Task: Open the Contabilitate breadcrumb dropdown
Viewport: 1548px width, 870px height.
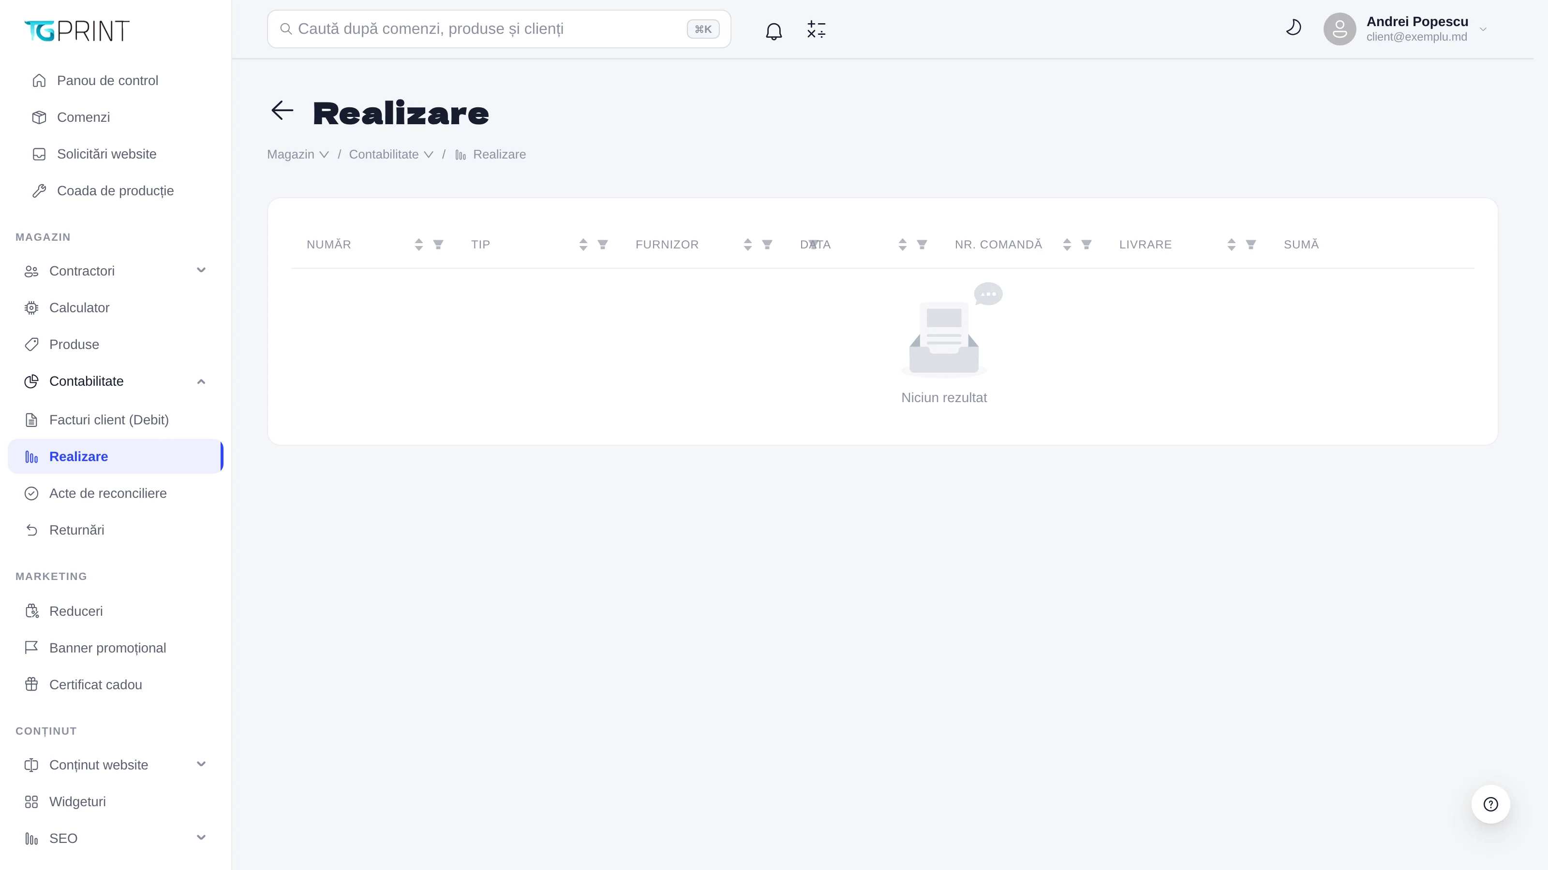Action: point(391,154)
